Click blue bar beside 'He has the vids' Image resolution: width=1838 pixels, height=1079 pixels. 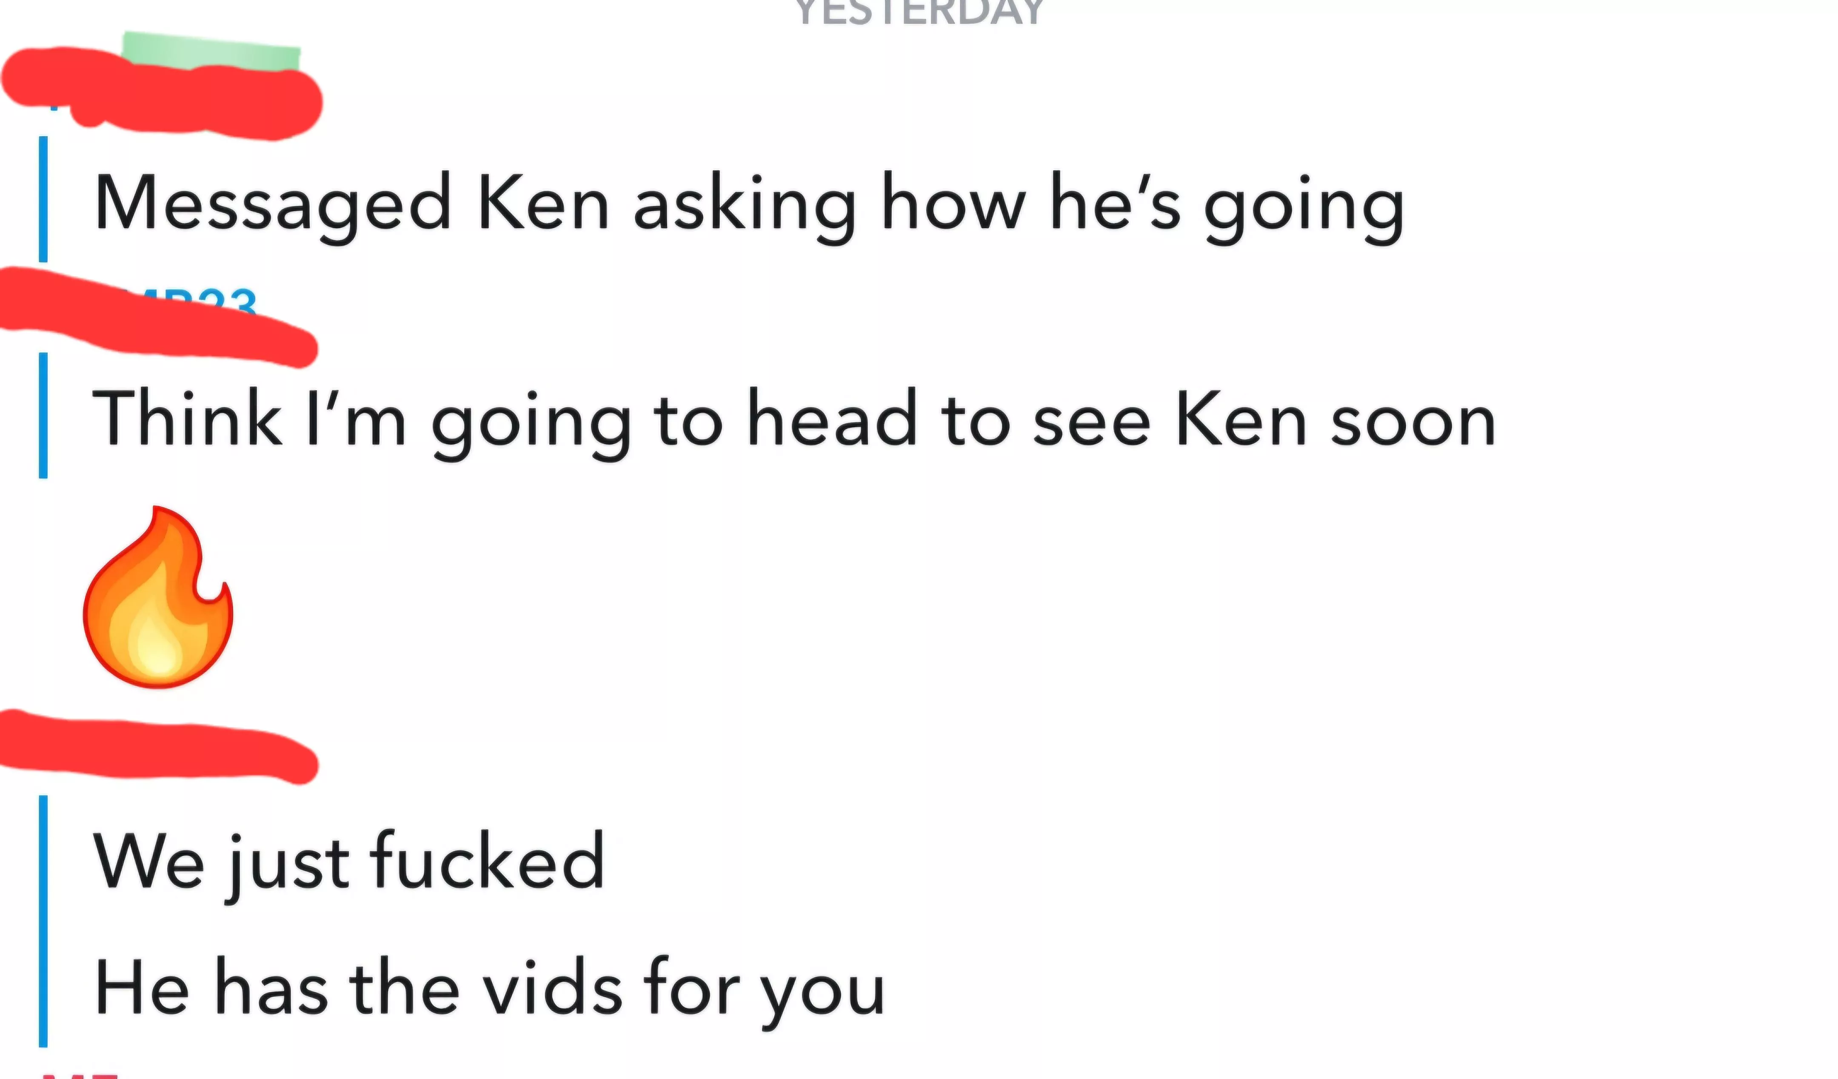tap(43, 922)
